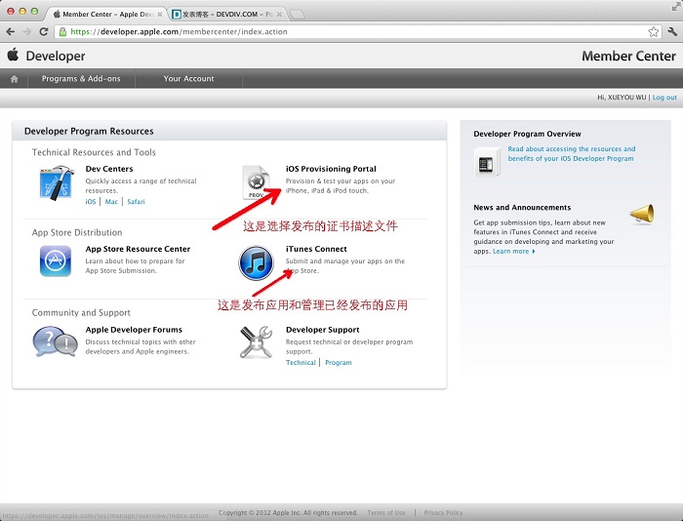Click the Apple Developer Forums speech bubbles icon
Image resolution: width=683 pixels, height=521 pixels.
click(x=55, y=341)
